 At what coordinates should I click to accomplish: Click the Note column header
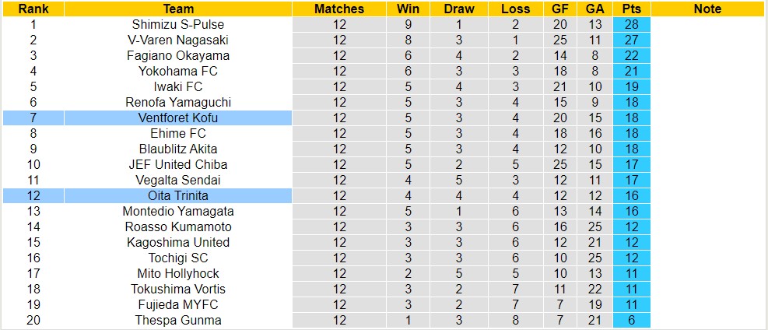pyautogui.click(x=707, y=9)
